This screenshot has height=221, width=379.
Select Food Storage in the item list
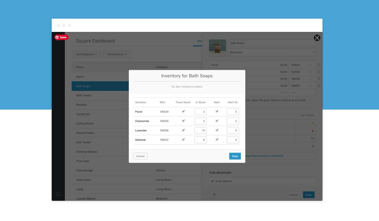click(x=136, y=170)
